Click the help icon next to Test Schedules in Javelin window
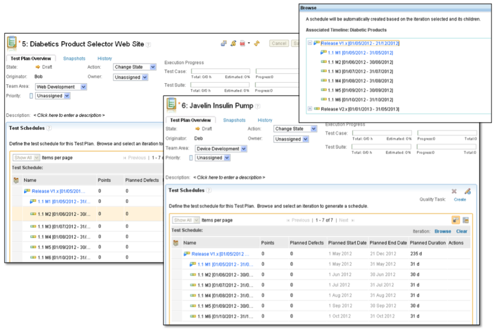The height and width of the screenshot is (332, 494). point(209,190)
